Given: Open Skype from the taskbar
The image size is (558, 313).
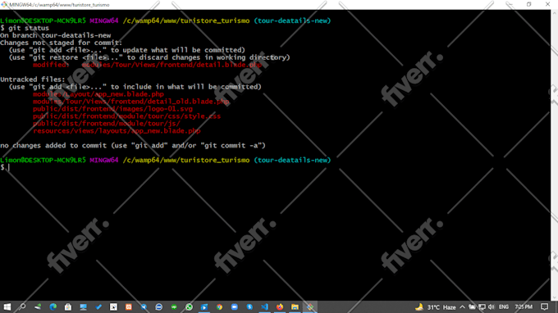Looking at the screenshot, I should 249,306.
